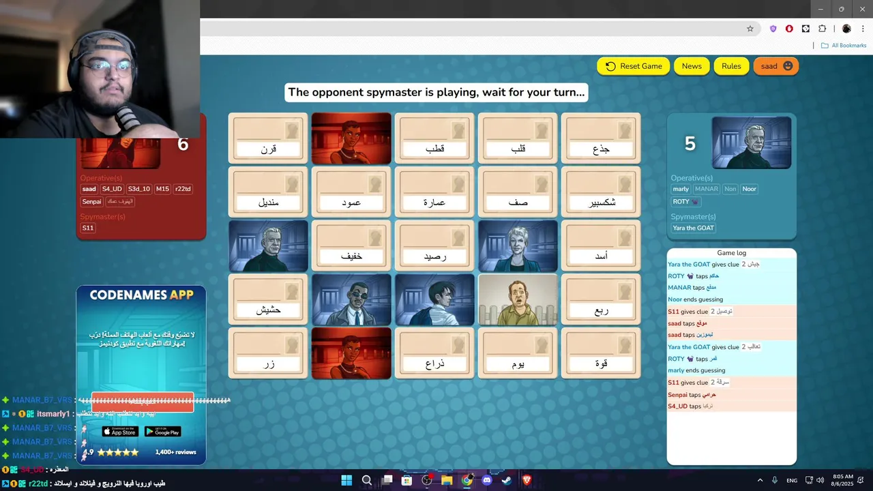Click the log entry 'Noor ends guessing'
The image size is (873, 491).
coord(695,299)
